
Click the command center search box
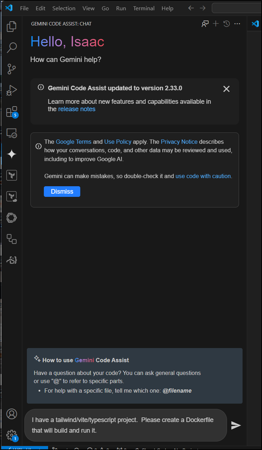pyautogui.click(x=237, y=8)
